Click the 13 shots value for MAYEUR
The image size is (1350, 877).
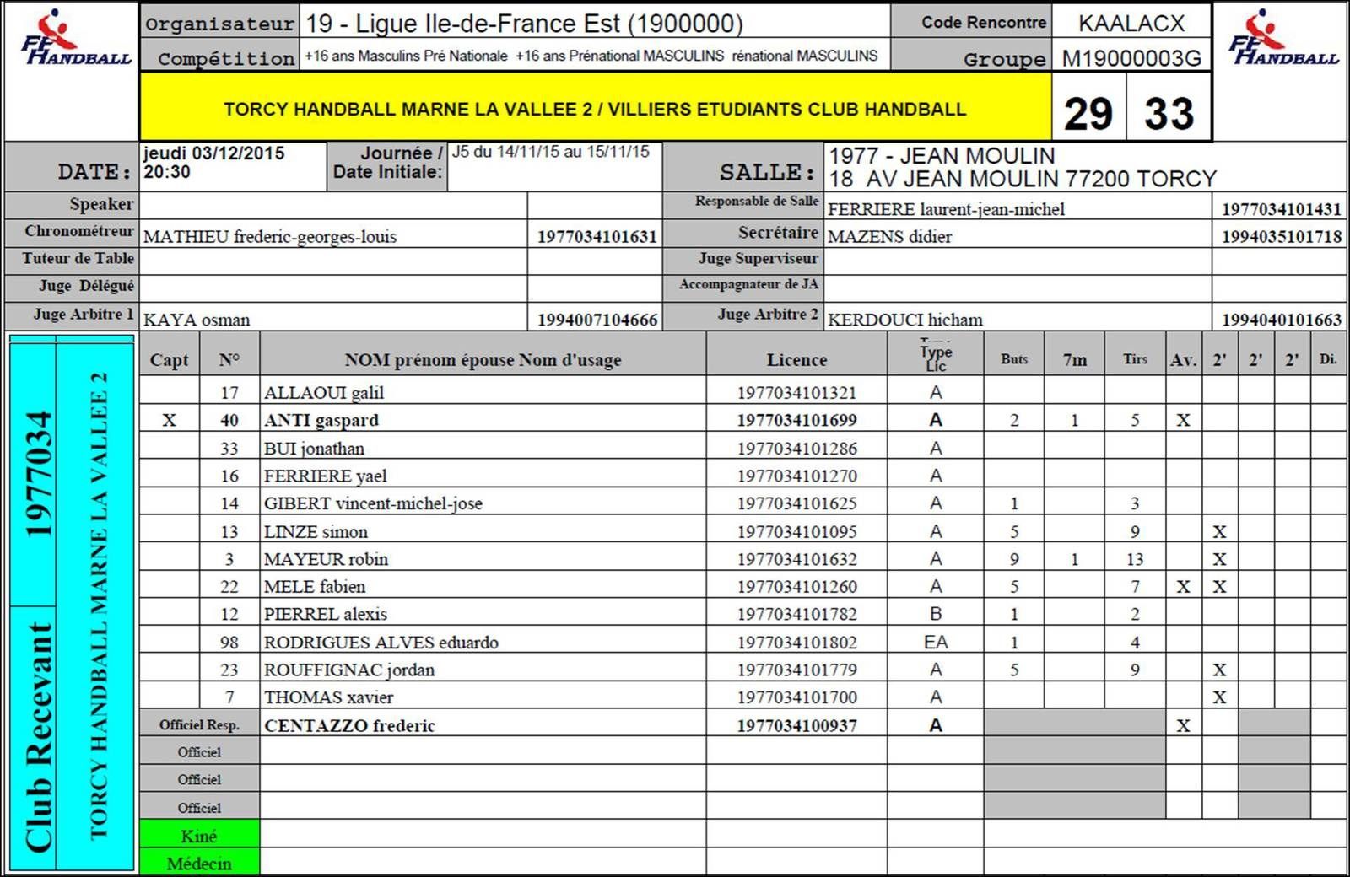pos(1135,559)
